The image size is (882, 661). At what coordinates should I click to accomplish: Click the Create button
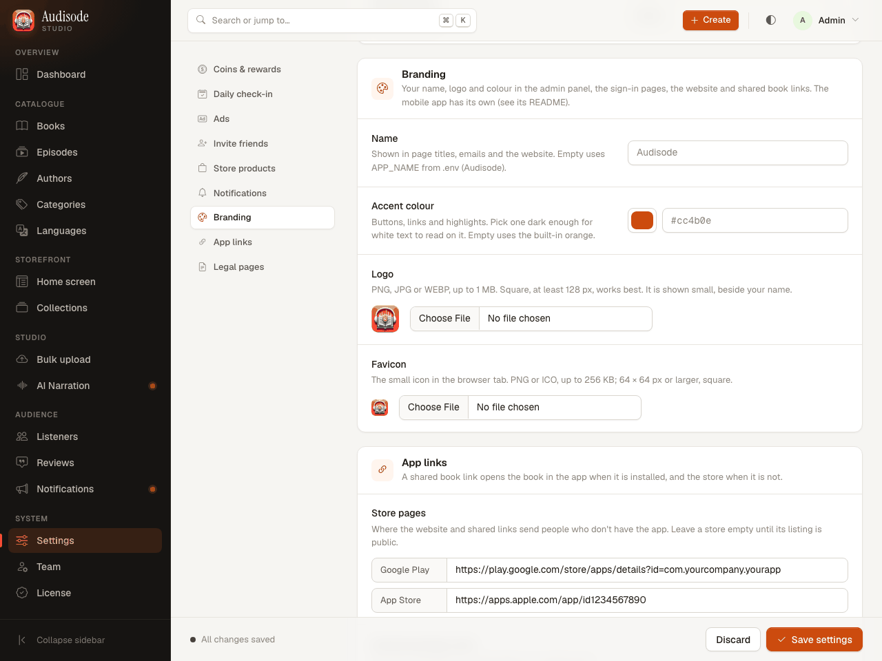click(x=710, y=20)
